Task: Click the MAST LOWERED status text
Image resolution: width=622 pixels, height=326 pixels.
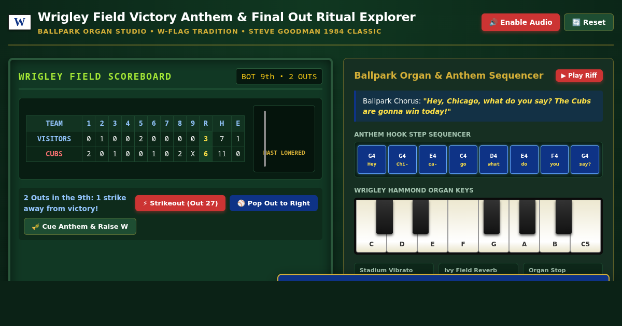Action: [x=284, y=153]
